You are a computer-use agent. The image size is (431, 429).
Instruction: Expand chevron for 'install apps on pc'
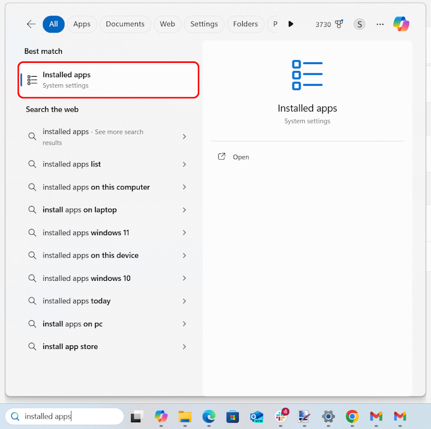coord(184,324)
